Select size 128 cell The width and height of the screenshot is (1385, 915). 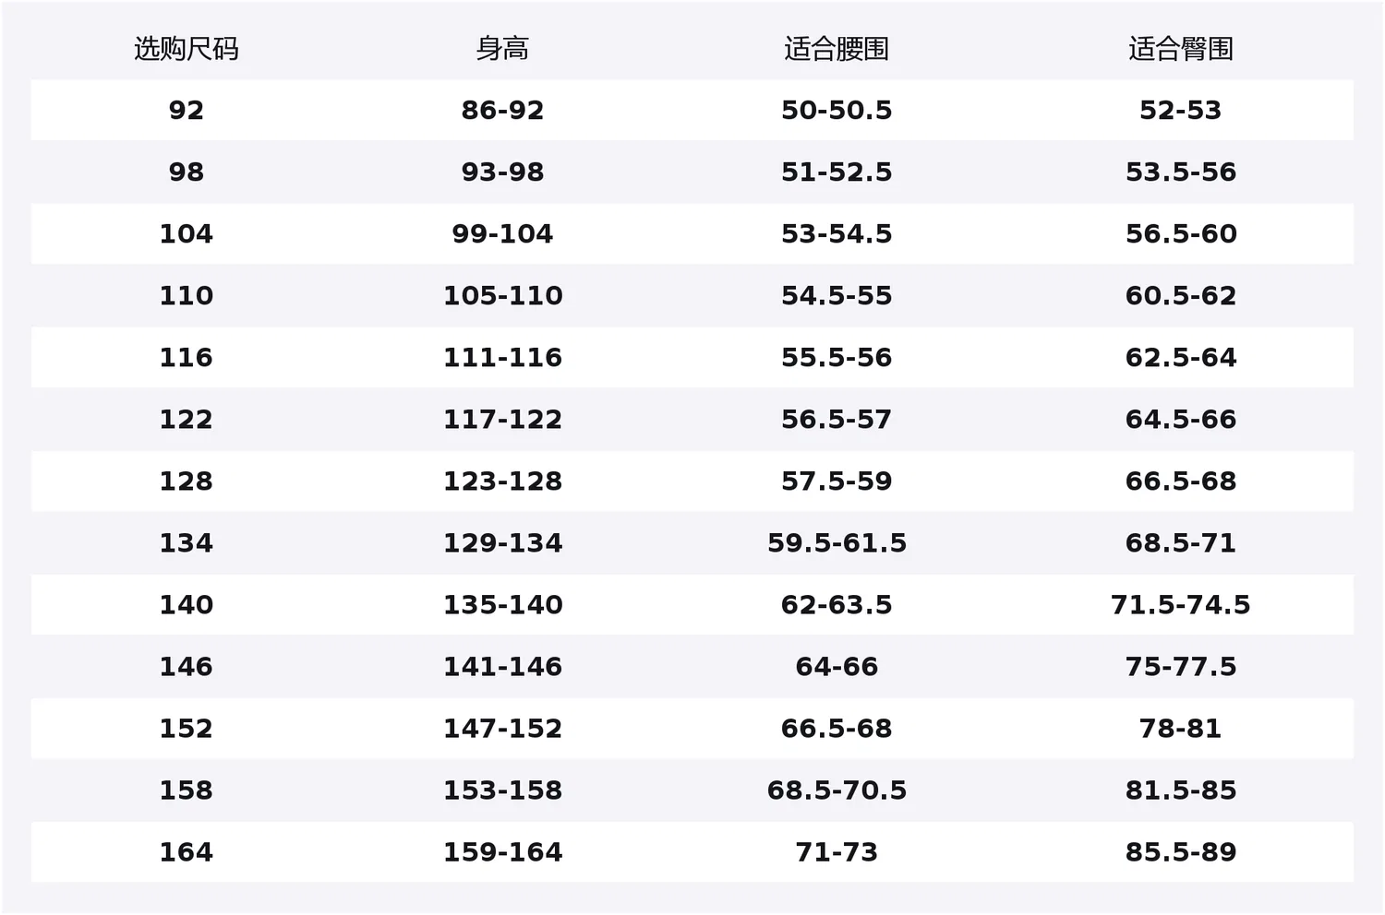pos(186,481)
